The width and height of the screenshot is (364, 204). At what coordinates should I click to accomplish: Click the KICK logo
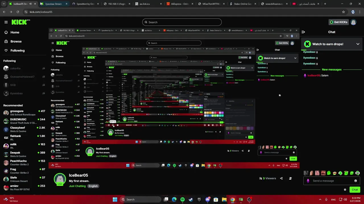coord(21,22)
